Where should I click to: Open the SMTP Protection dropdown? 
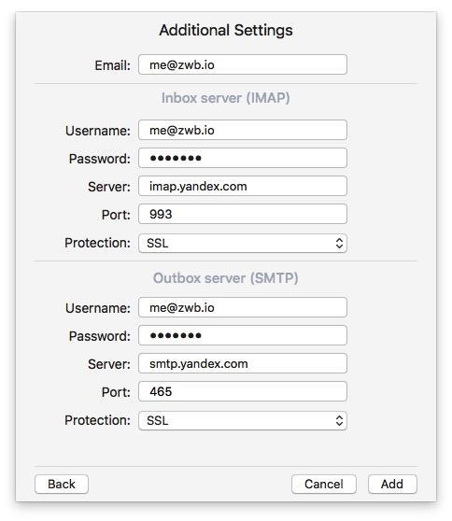click(x=243, y=421)
